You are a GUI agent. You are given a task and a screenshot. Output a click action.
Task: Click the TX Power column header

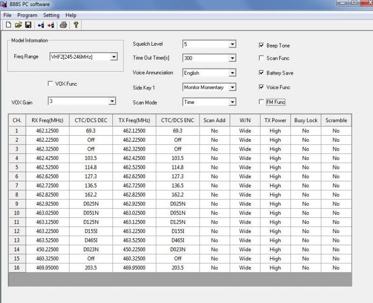276,120
